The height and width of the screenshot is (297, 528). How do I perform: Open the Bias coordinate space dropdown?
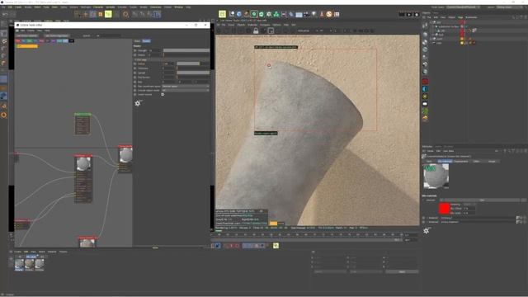(186, 86)
